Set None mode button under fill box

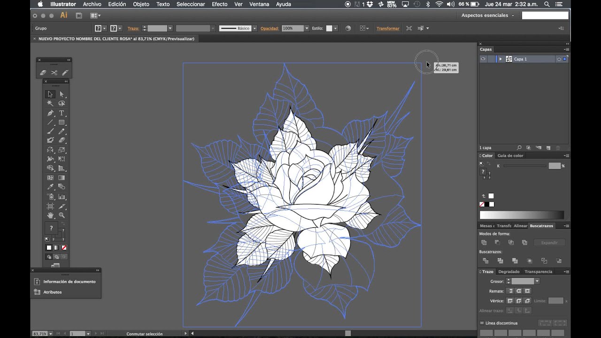(64, 248)
